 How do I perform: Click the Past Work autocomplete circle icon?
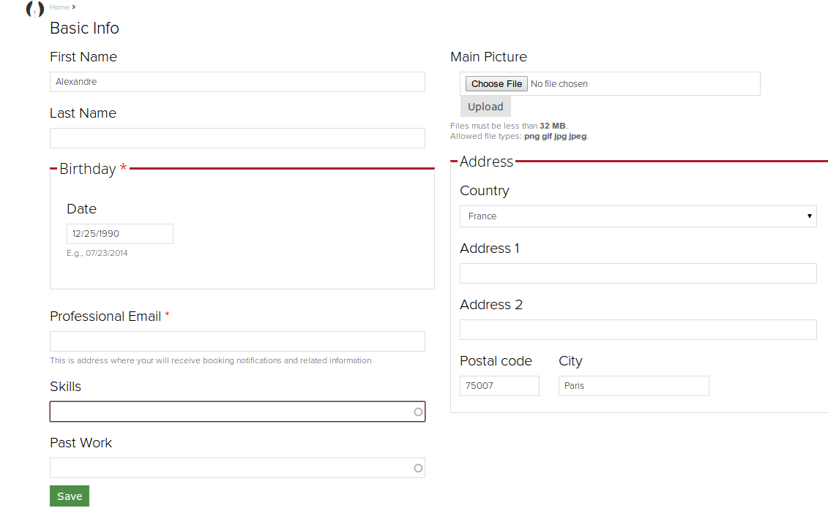coord(418,468)
